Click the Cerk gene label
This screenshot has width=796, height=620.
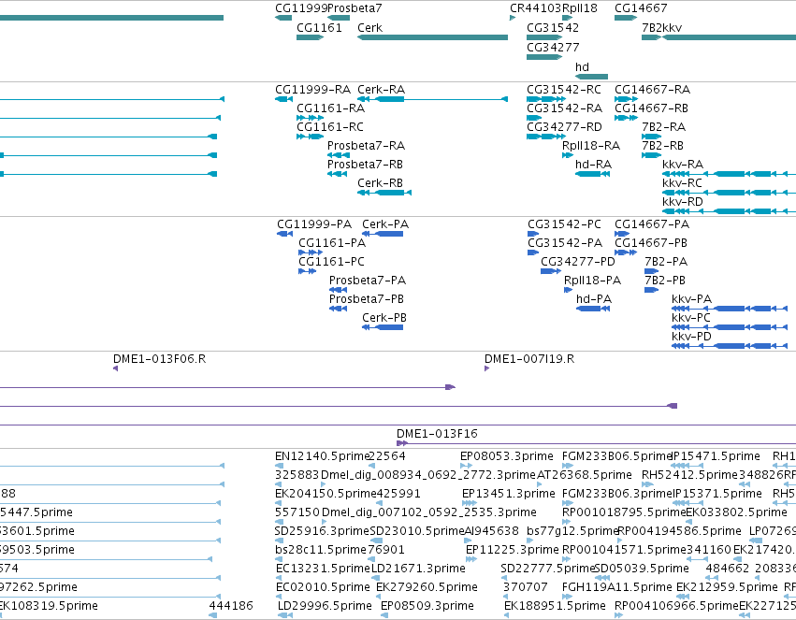click(369, 28)
